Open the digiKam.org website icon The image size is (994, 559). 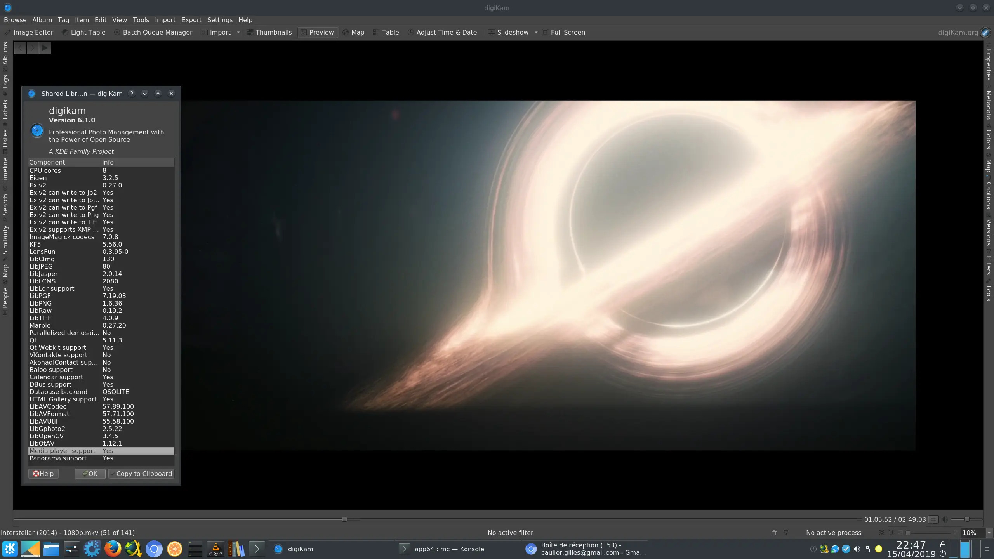(x=986, y=32)
